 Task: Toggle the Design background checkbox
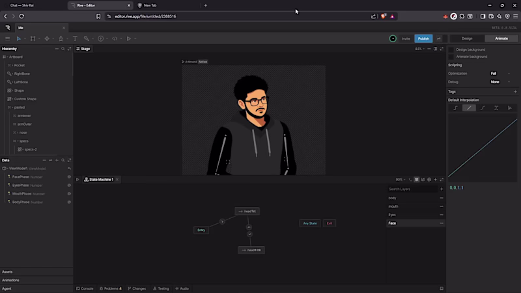(x=451, y=49)
